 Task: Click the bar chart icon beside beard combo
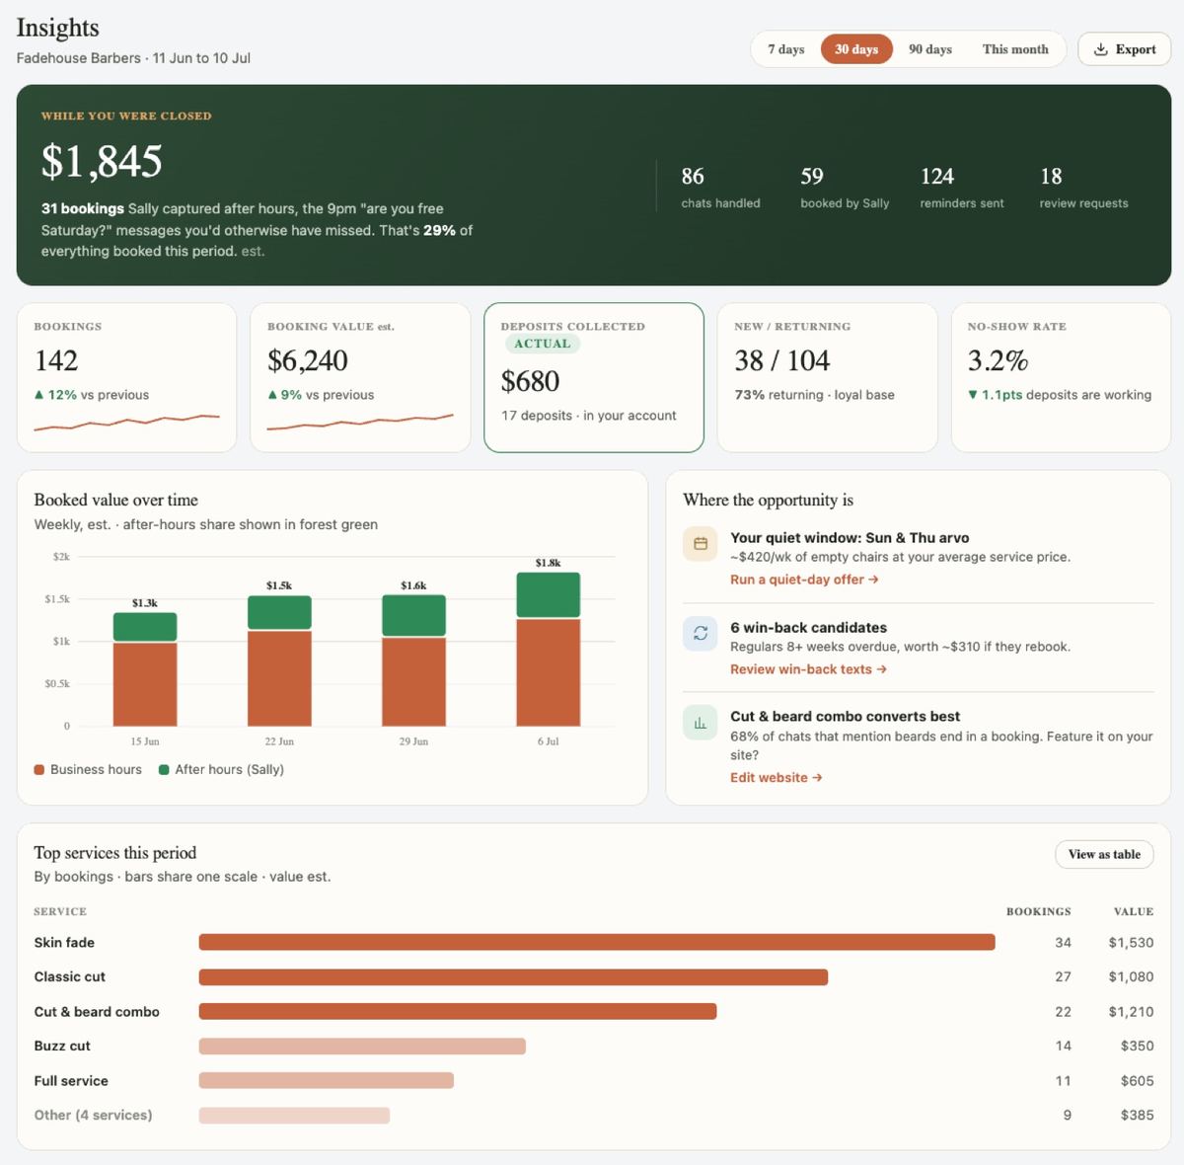pos(701,723)
